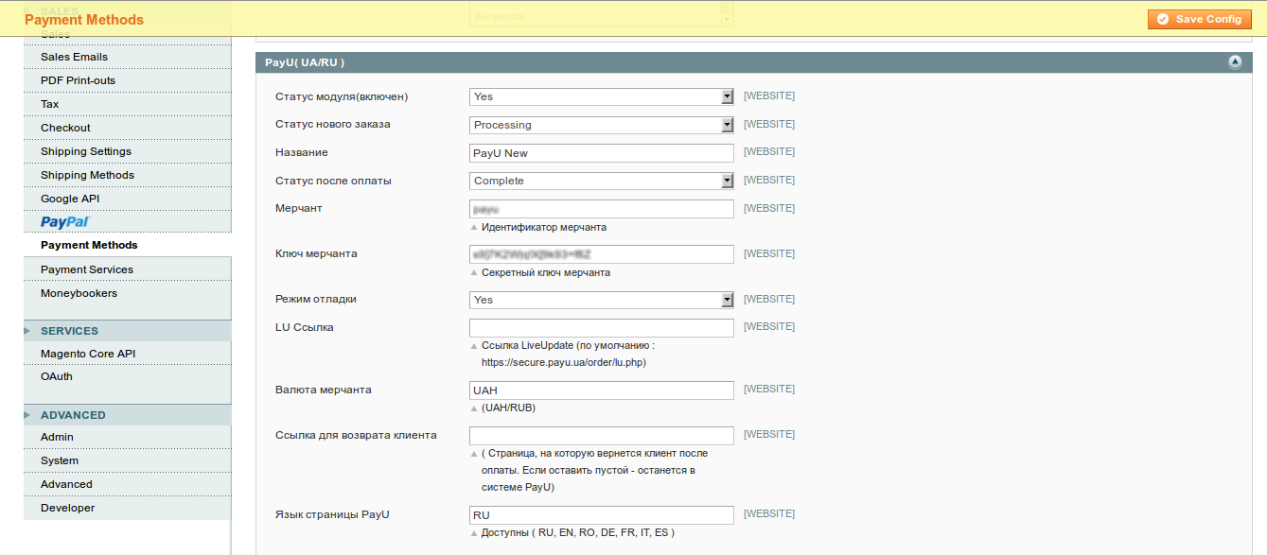Screen dimensions: 1267x555
Task: Click the Save Config button
Action: (1200, 19)
